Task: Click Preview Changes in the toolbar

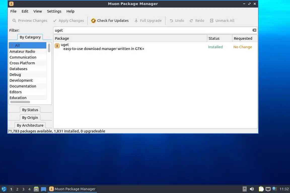Action: coord(30,21)
